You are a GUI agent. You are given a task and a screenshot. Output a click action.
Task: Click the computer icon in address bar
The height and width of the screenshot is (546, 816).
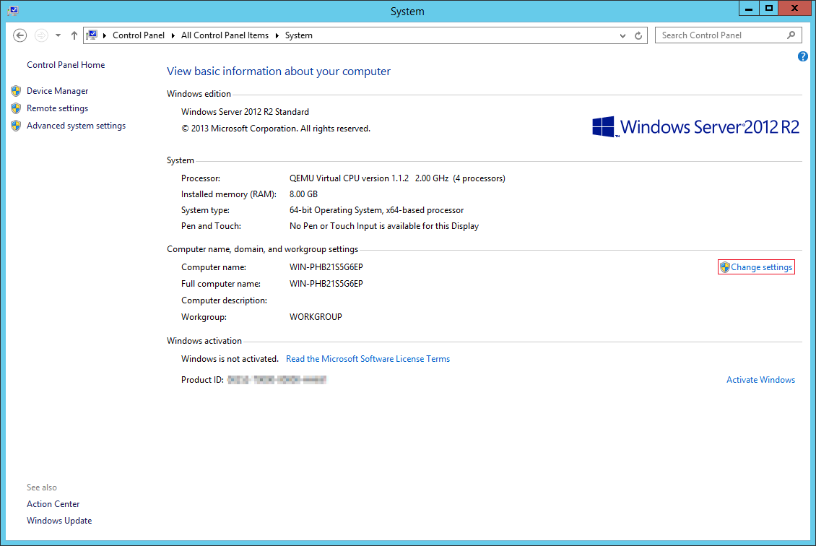(x=92, y=35)
